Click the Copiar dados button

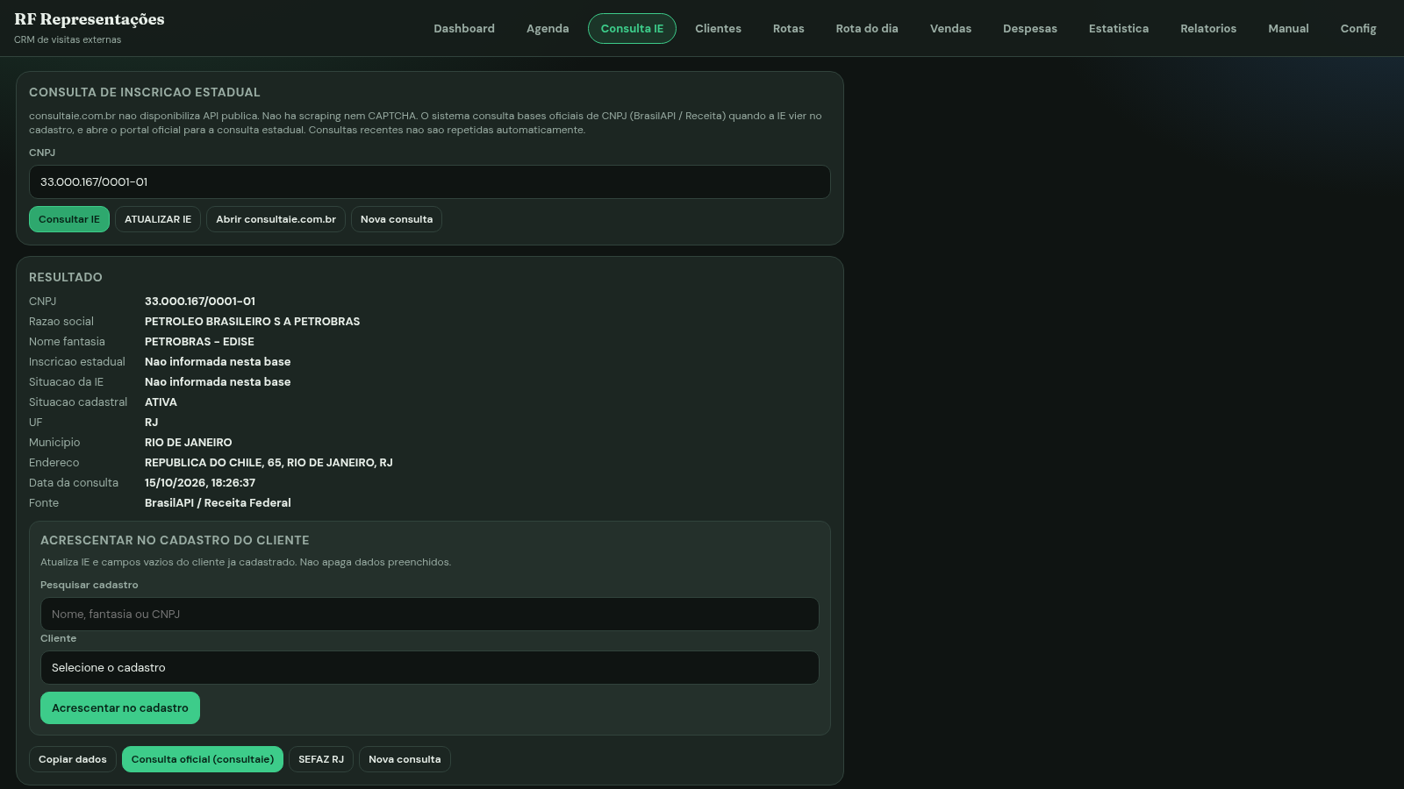pyautogui.click(x=73, y=759)
